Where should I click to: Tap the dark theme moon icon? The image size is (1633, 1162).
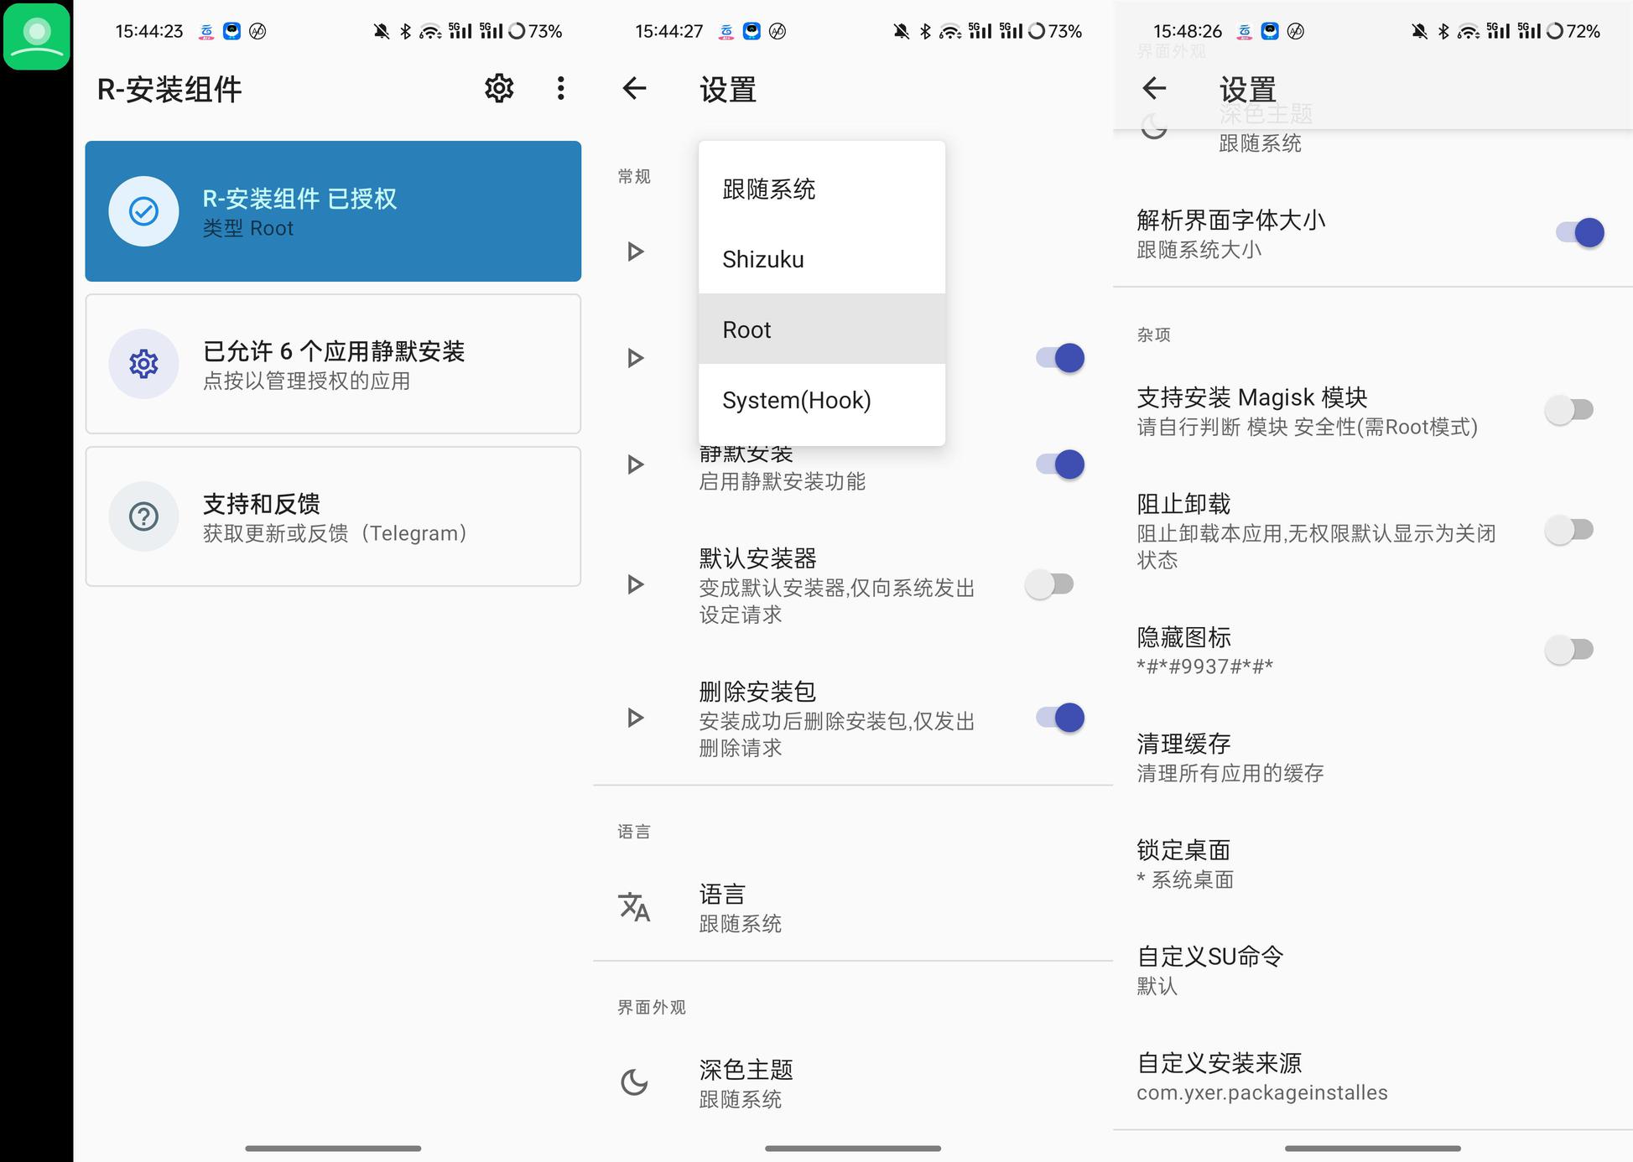click(634, 1082)
